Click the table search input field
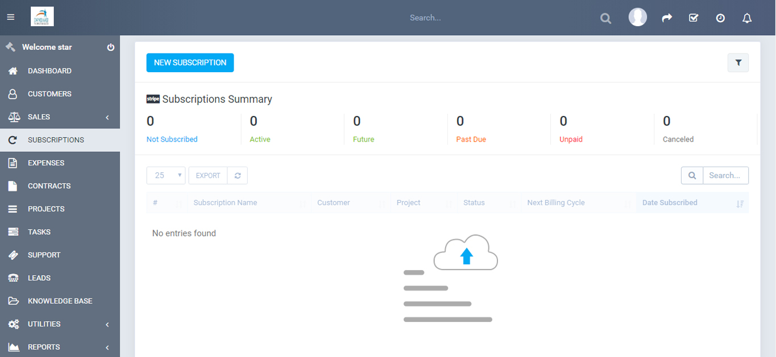This screenshot has height=357, width=776. (x=725, y=176)
